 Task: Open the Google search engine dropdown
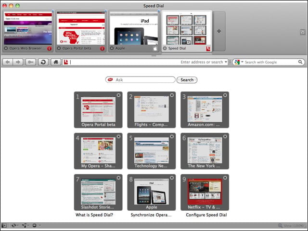pyautogui.click(x=242, y=62)
